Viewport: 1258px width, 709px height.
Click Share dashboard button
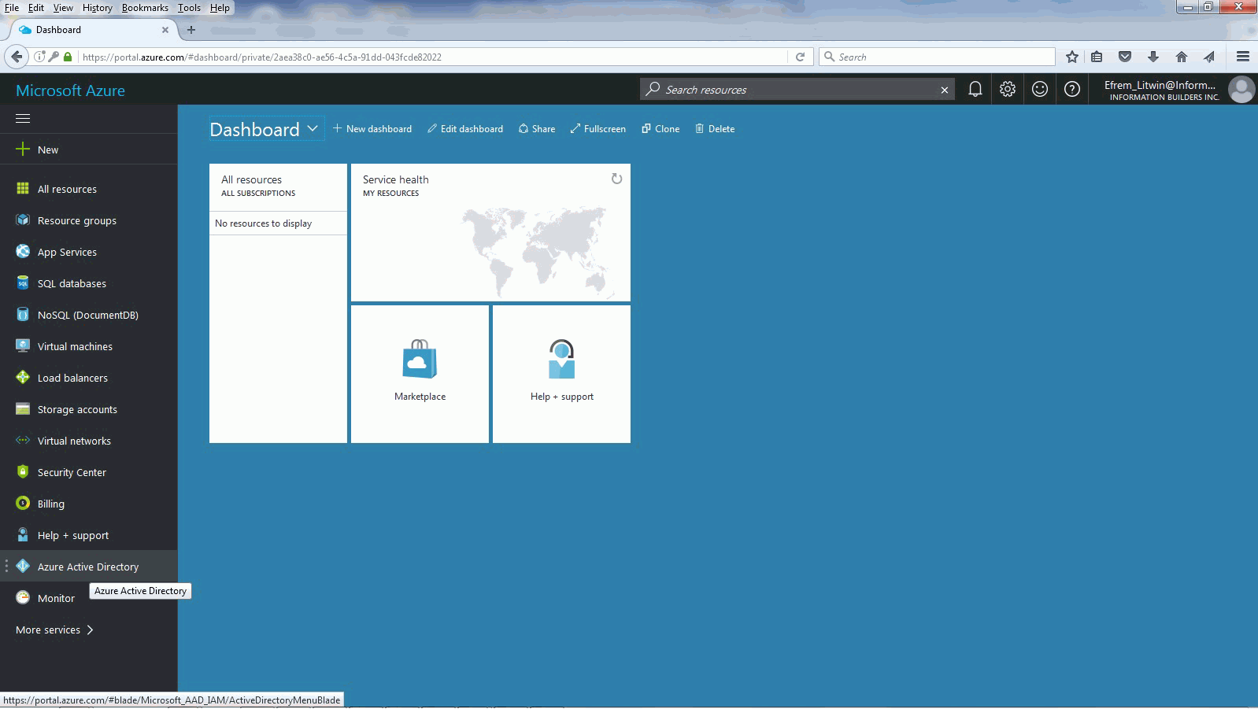tap(537, 129)
